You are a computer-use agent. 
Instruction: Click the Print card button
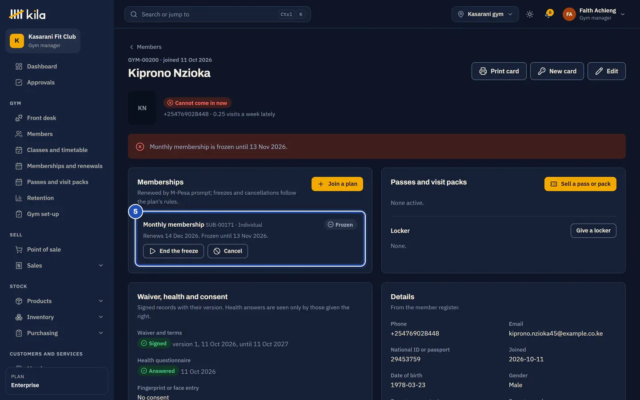[499, 71]
